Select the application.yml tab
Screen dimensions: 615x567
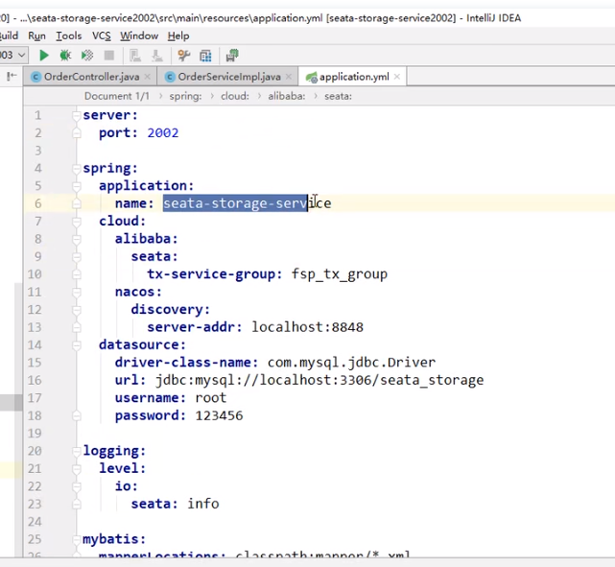pos(352,77)
